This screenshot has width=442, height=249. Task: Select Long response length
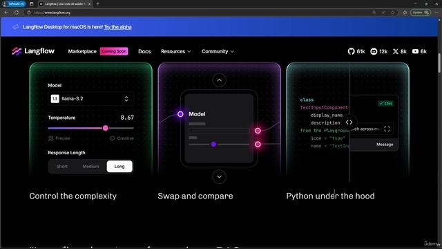coord(119,166)
